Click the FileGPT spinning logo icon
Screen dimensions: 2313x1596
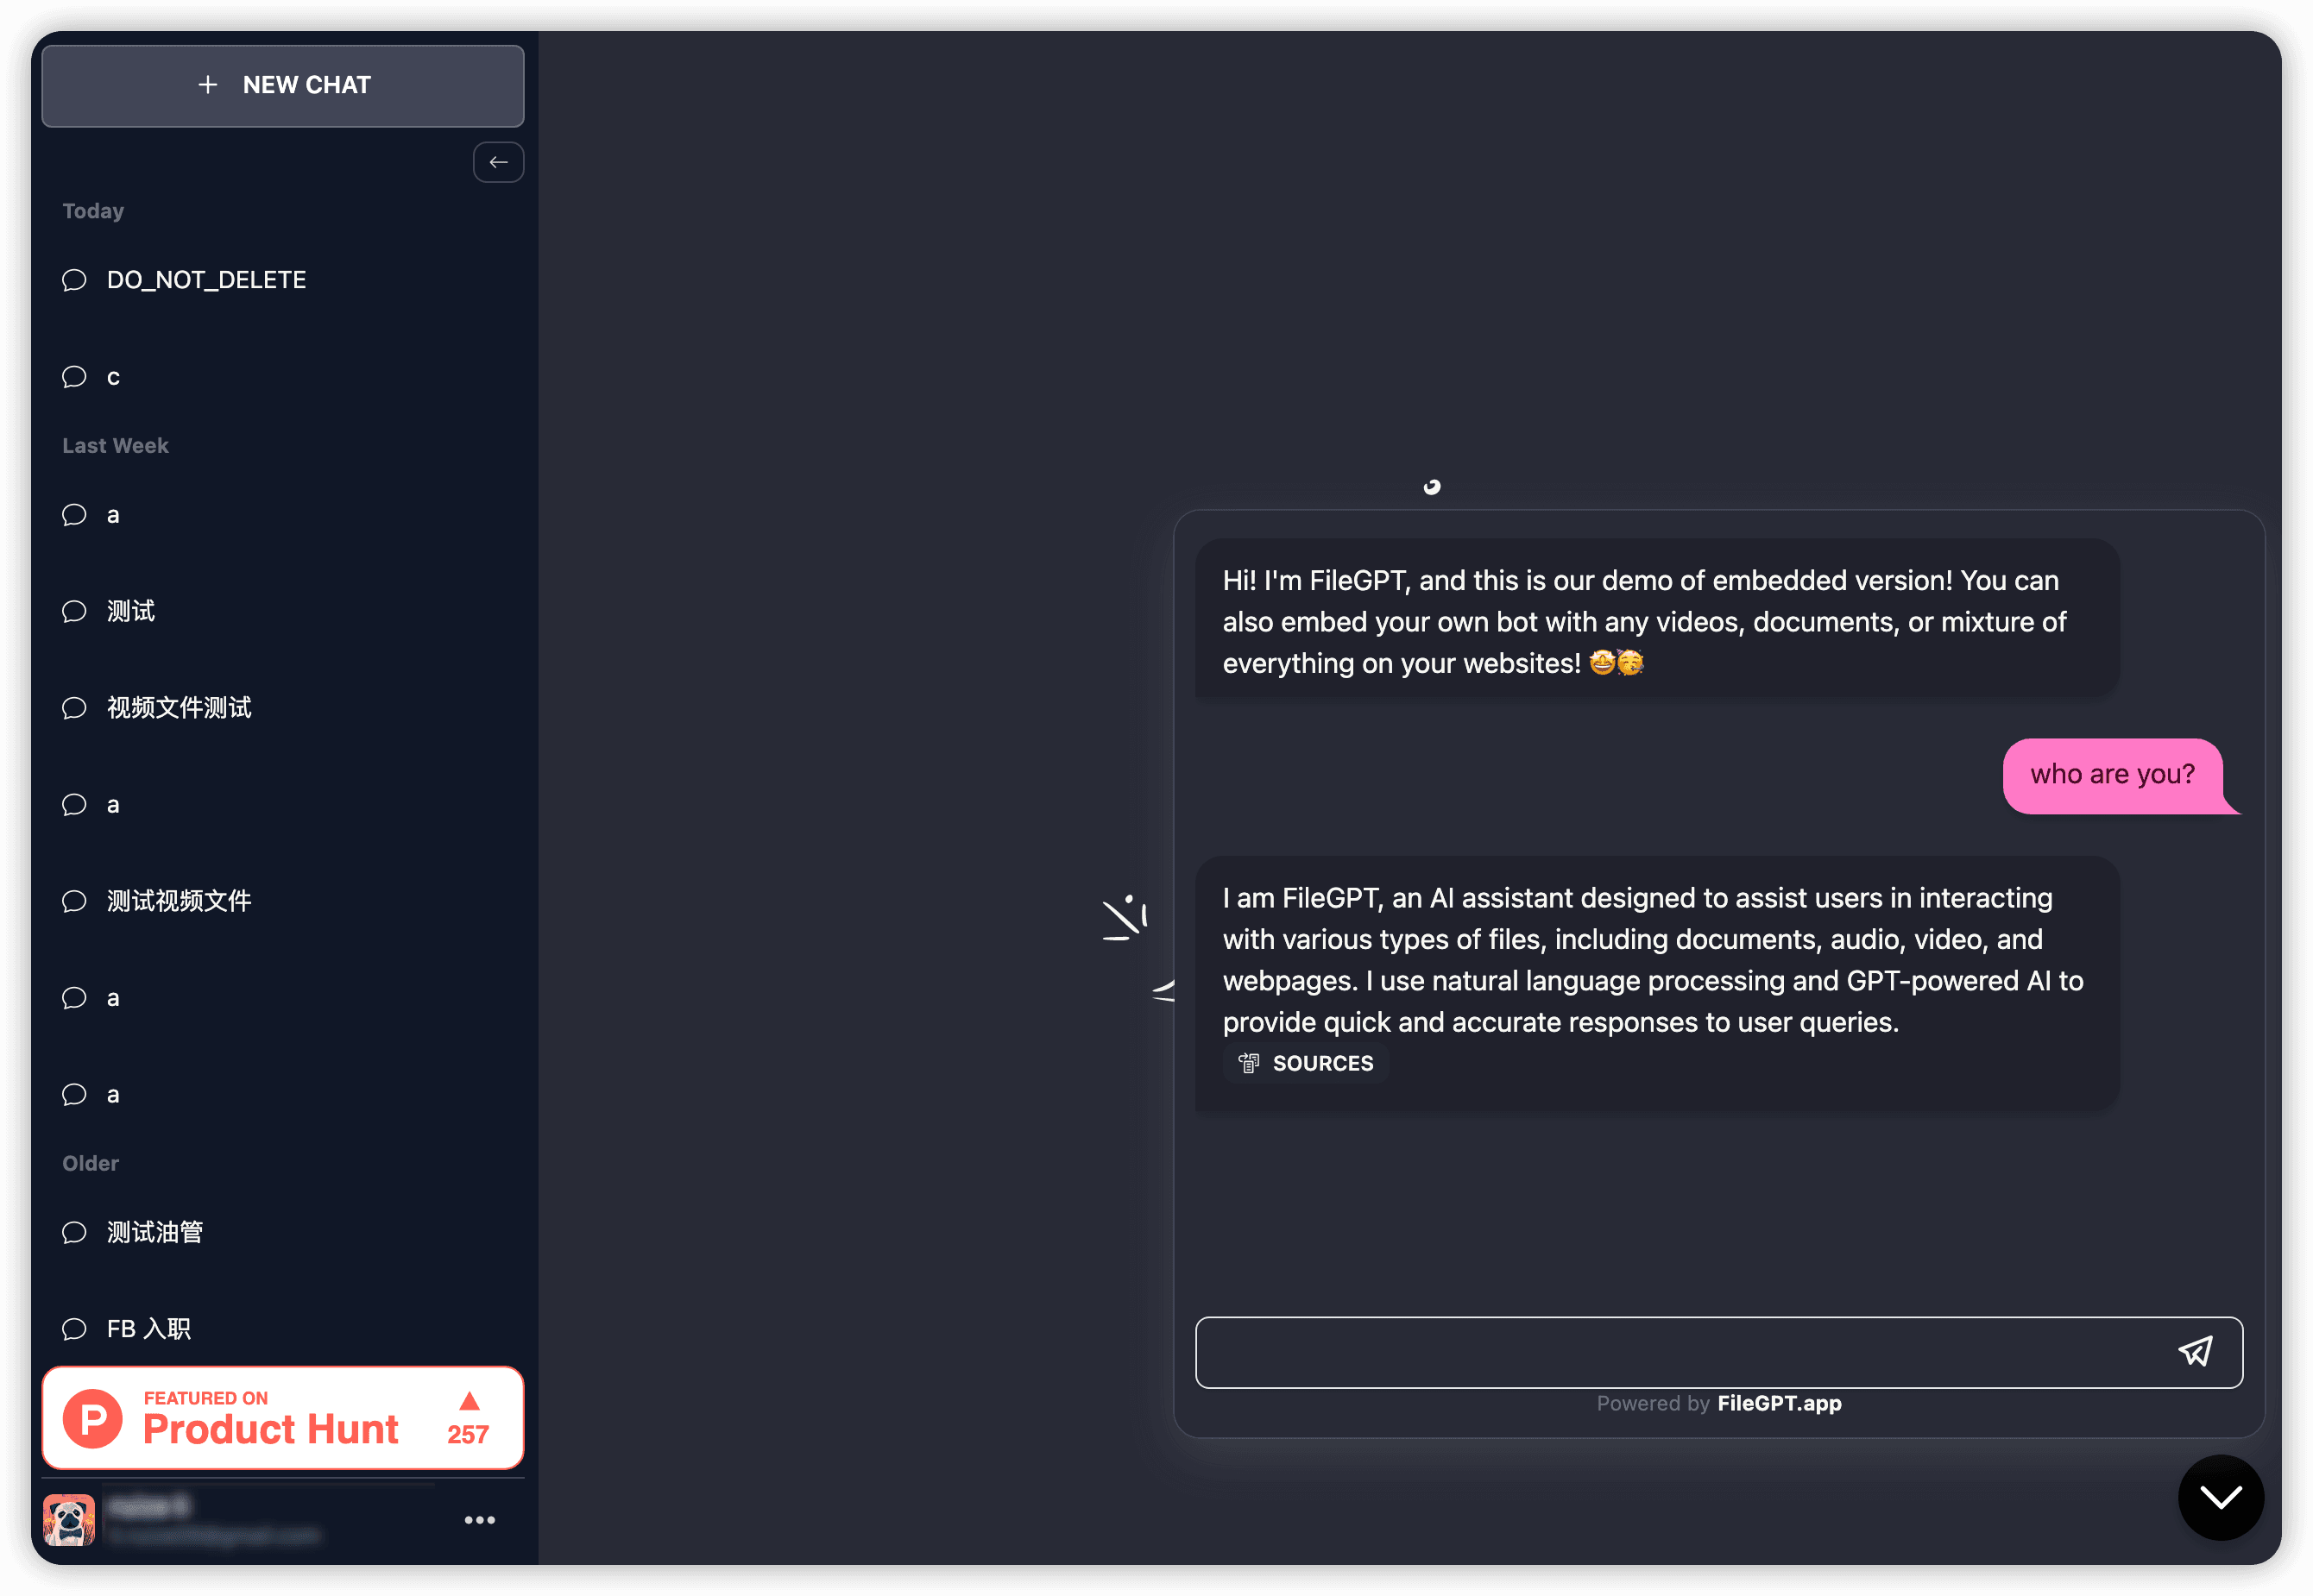coord(1431,485)
